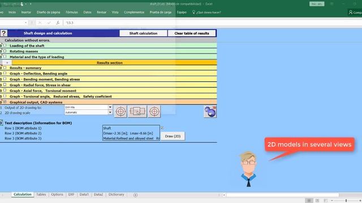
Task: Switch to the Dictionary sheet tab
Action: pos(116,195)
